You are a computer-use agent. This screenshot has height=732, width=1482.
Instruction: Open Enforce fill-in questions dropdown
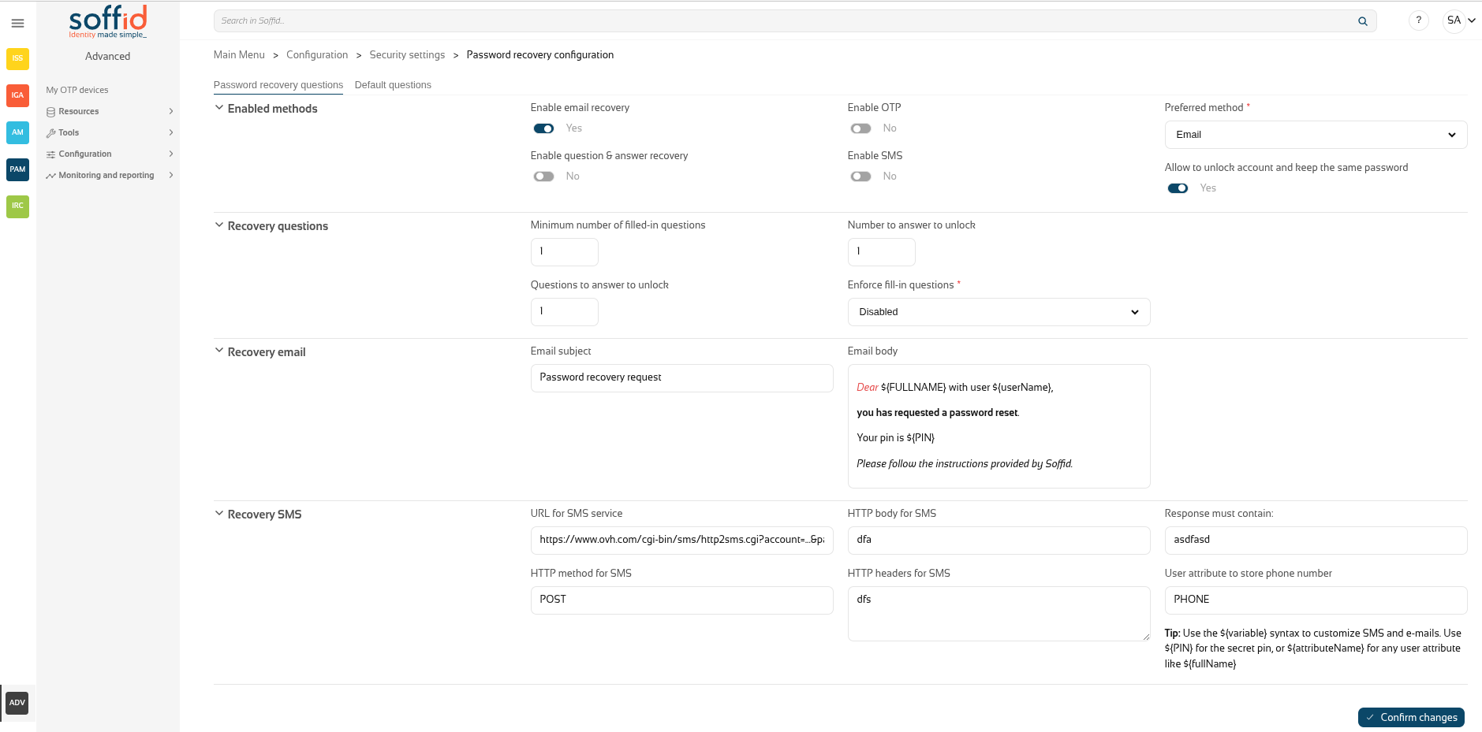point(998,312)
